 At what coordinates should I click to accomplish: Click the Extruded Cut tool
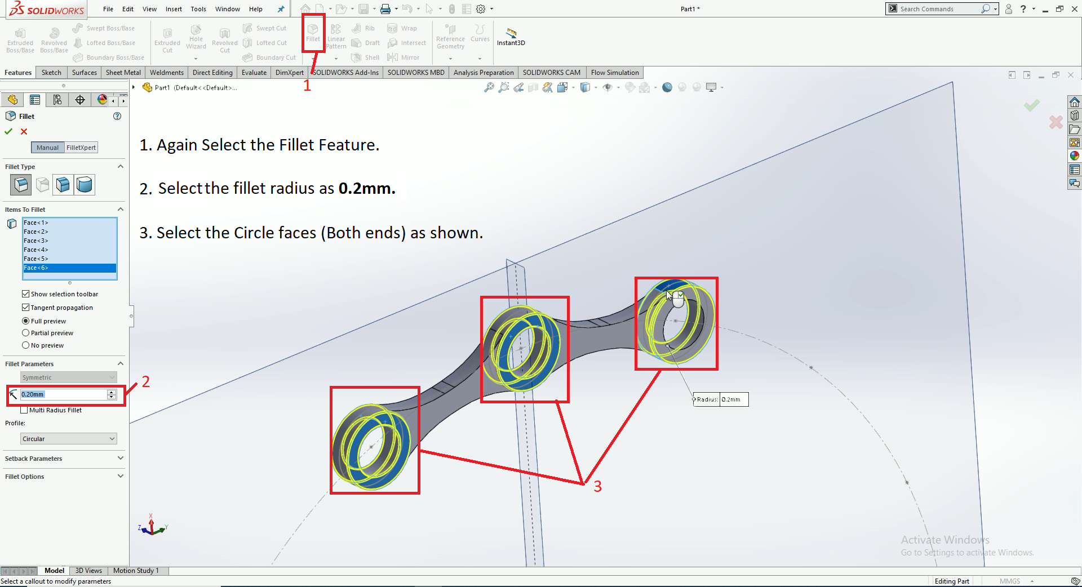pyautogui.click(x=167, y=41)
